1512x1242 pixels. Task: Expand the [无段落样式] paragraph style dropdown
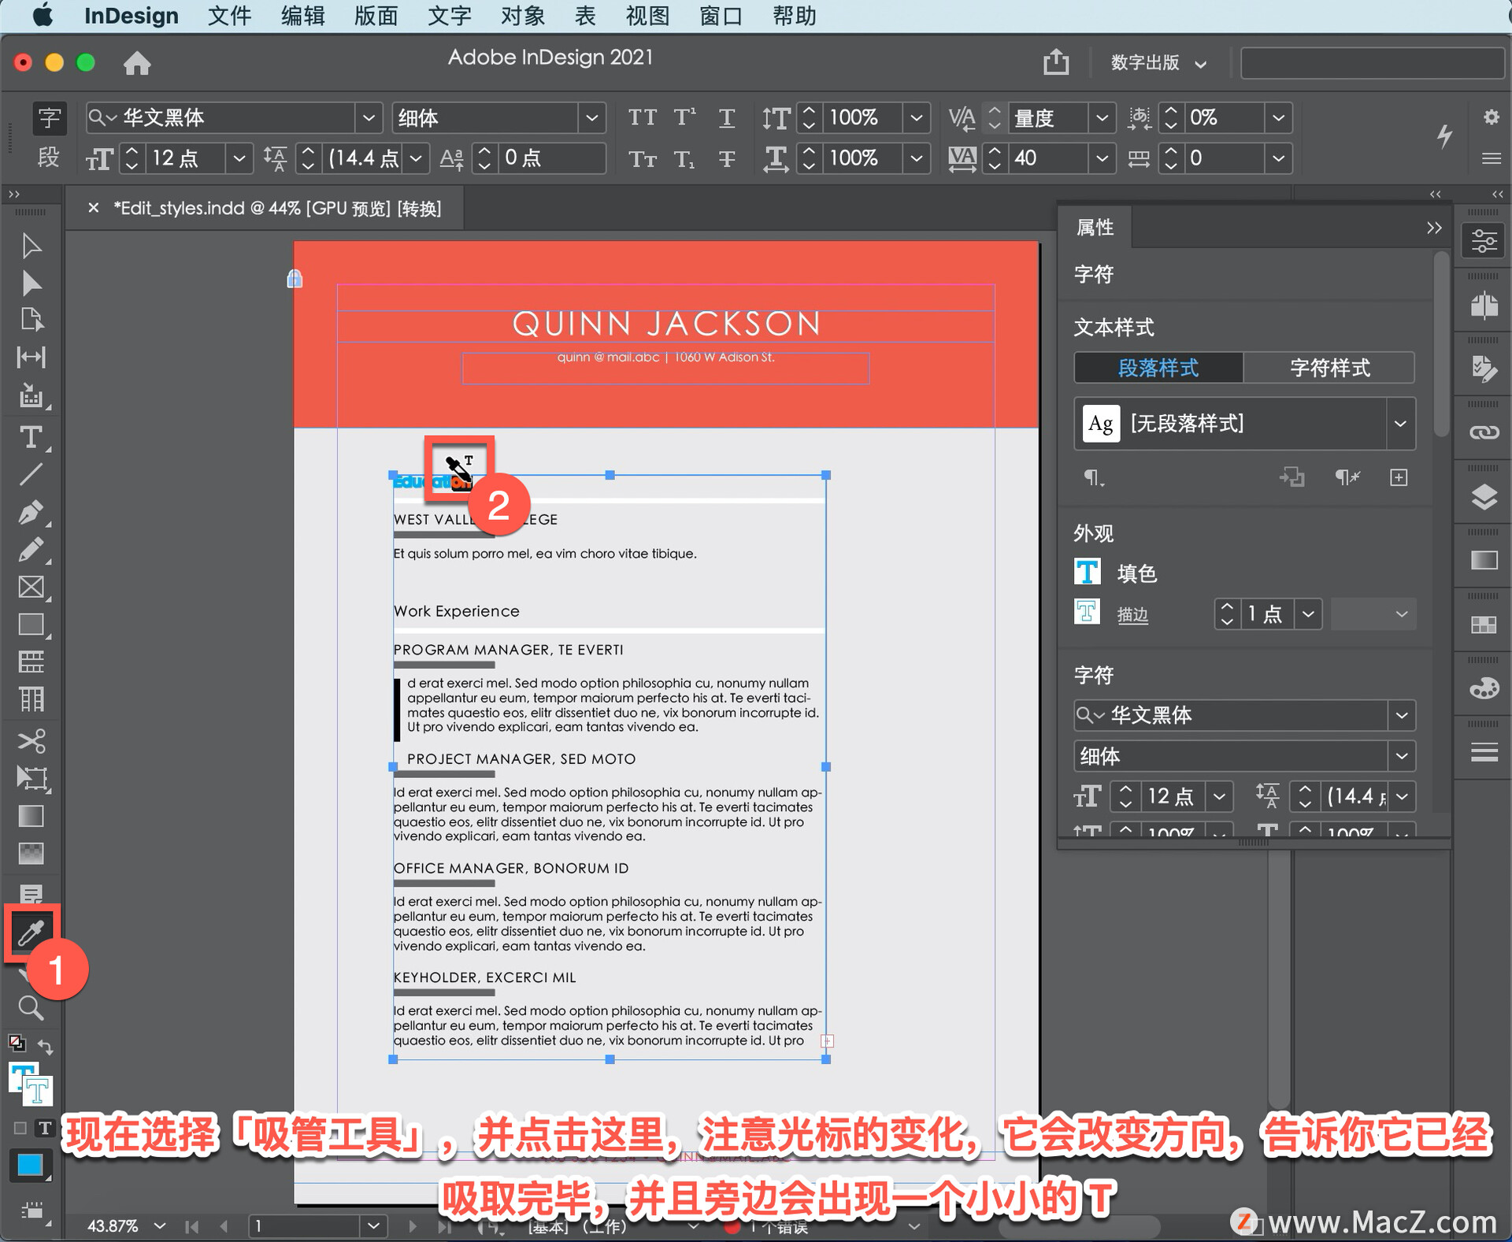(x=1399, y=424)
